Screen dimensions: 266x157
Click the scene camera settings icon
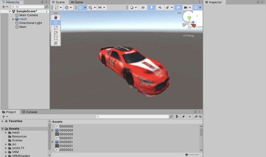pos(186,7)
